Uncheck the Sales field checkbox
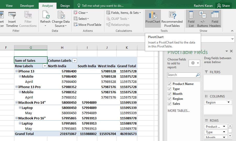The width and height of the screenshot is (236, 141). [x=170, y=104]
